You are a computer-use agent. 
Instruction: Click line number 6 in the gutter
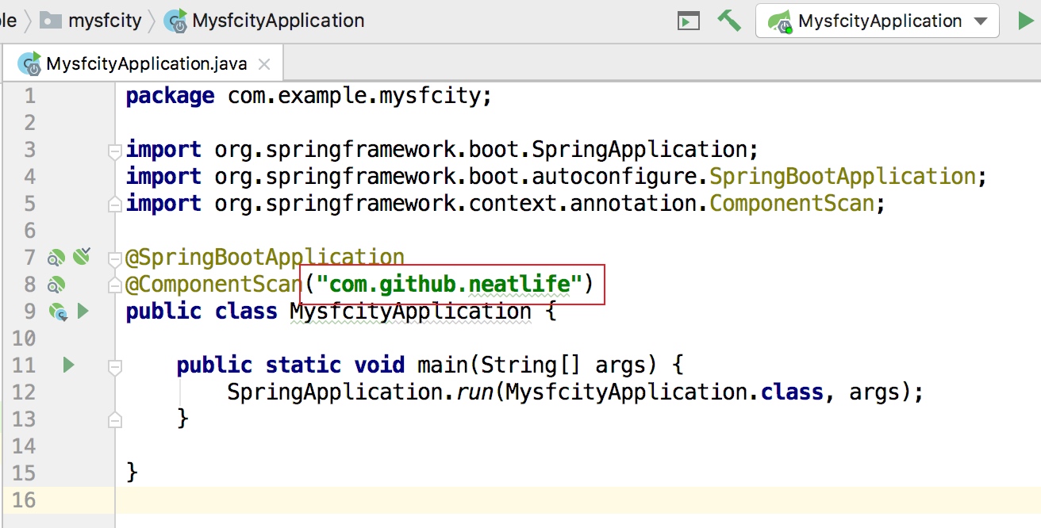(30, 231)
